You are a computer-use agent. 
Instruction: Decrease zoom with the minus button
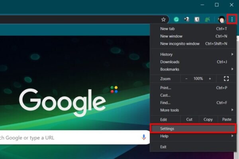coord(186,79)
